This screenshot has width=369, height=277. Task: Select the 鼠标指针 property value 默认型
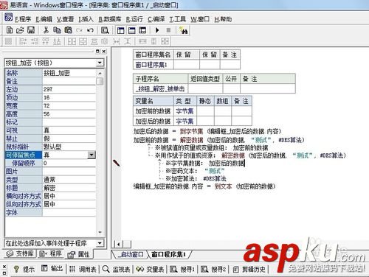point(69,147)
